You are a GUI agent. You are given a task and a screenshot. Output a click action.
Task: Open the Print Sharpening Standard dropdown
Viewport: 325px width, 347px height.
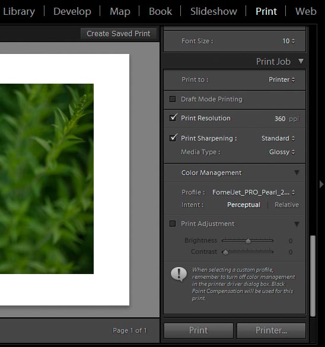click(278, 138)
